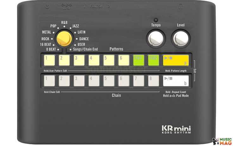Click the Hold:User Pattern Edit text

pyautogui.click(x=55, y=71)
